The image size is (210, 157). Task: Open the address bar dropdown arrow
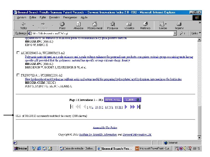coord(175,33)
